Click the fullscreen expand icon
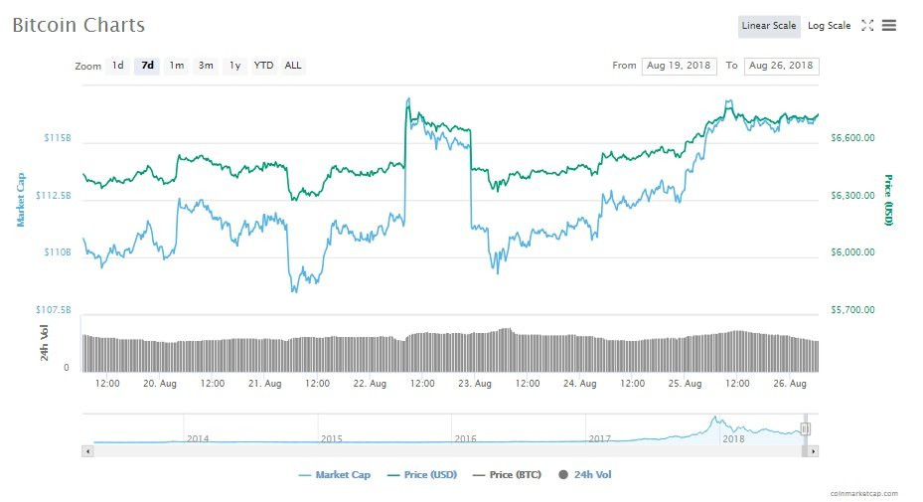The height and width of the screenshot is (502, 923). tap(866, 26)
